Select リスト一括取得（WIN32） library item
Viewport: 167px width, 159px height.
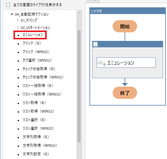(x=42, y=94)
